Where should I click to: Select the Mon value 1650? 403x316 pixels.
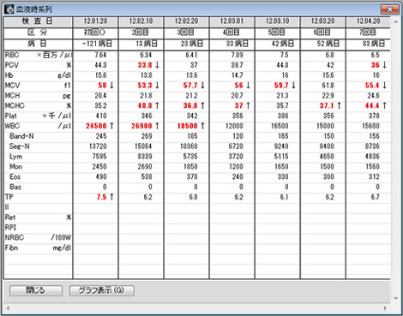[x=281, y=167]
